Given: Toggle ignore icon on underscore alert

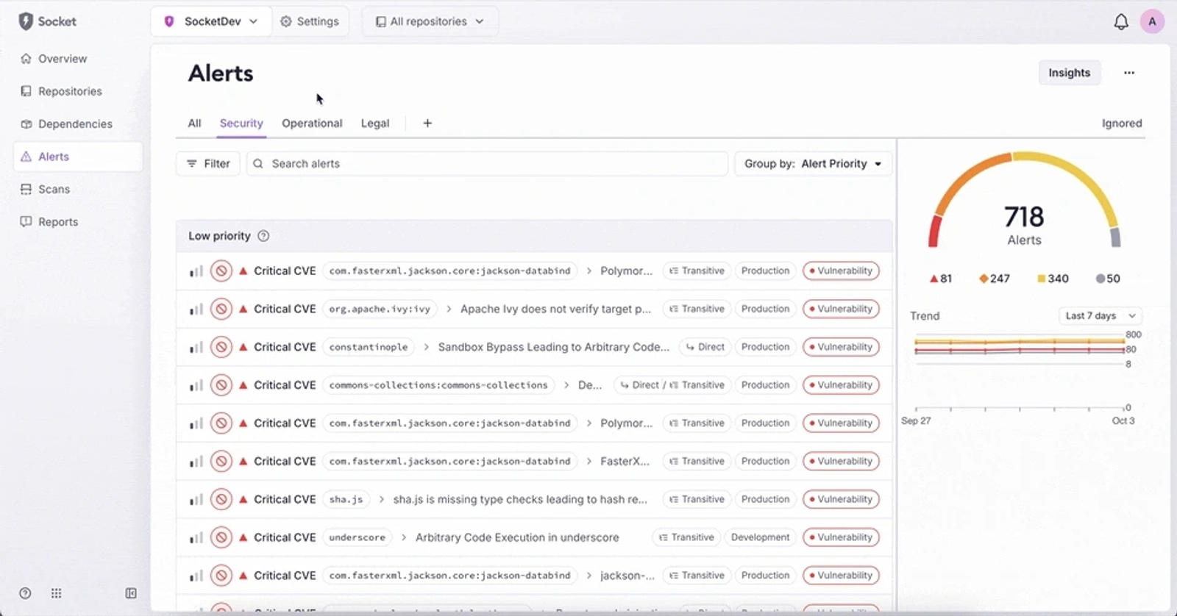Looking at the screenshot, I should [x=221, y=537].
